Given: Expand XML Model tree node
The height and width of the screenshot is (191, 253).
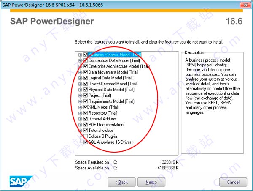Looking at the screenshot, I should pyautogui.click(x=80, y=107).
